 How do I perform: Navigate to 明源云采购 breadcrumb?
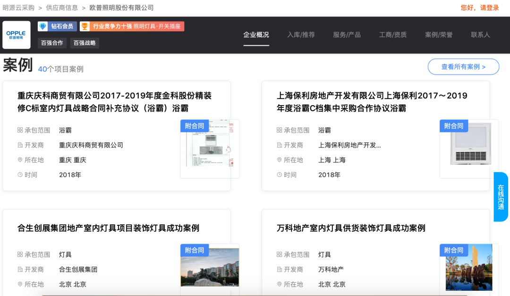[x=18, y=8]
